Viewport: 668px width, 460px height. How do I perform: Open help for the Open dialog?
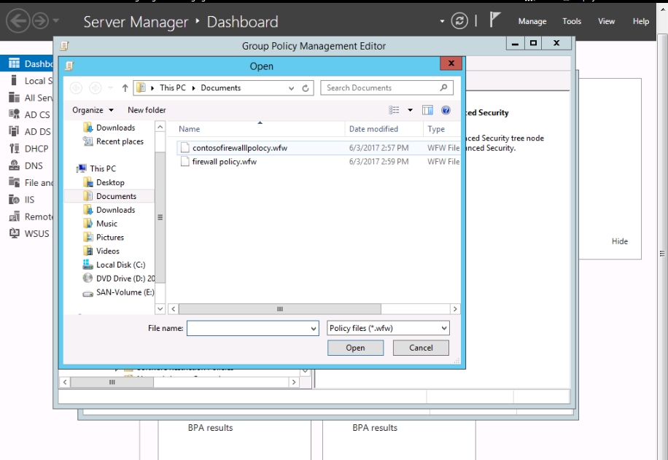446,110
